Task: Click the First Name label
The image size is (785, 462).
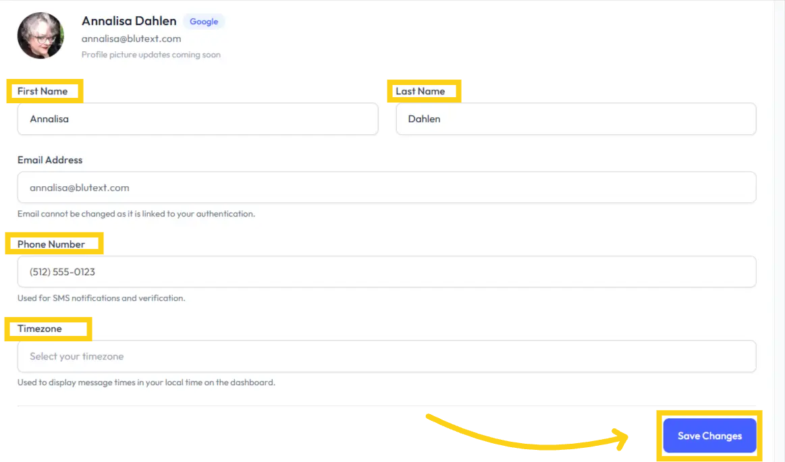Action: [43, 91]
